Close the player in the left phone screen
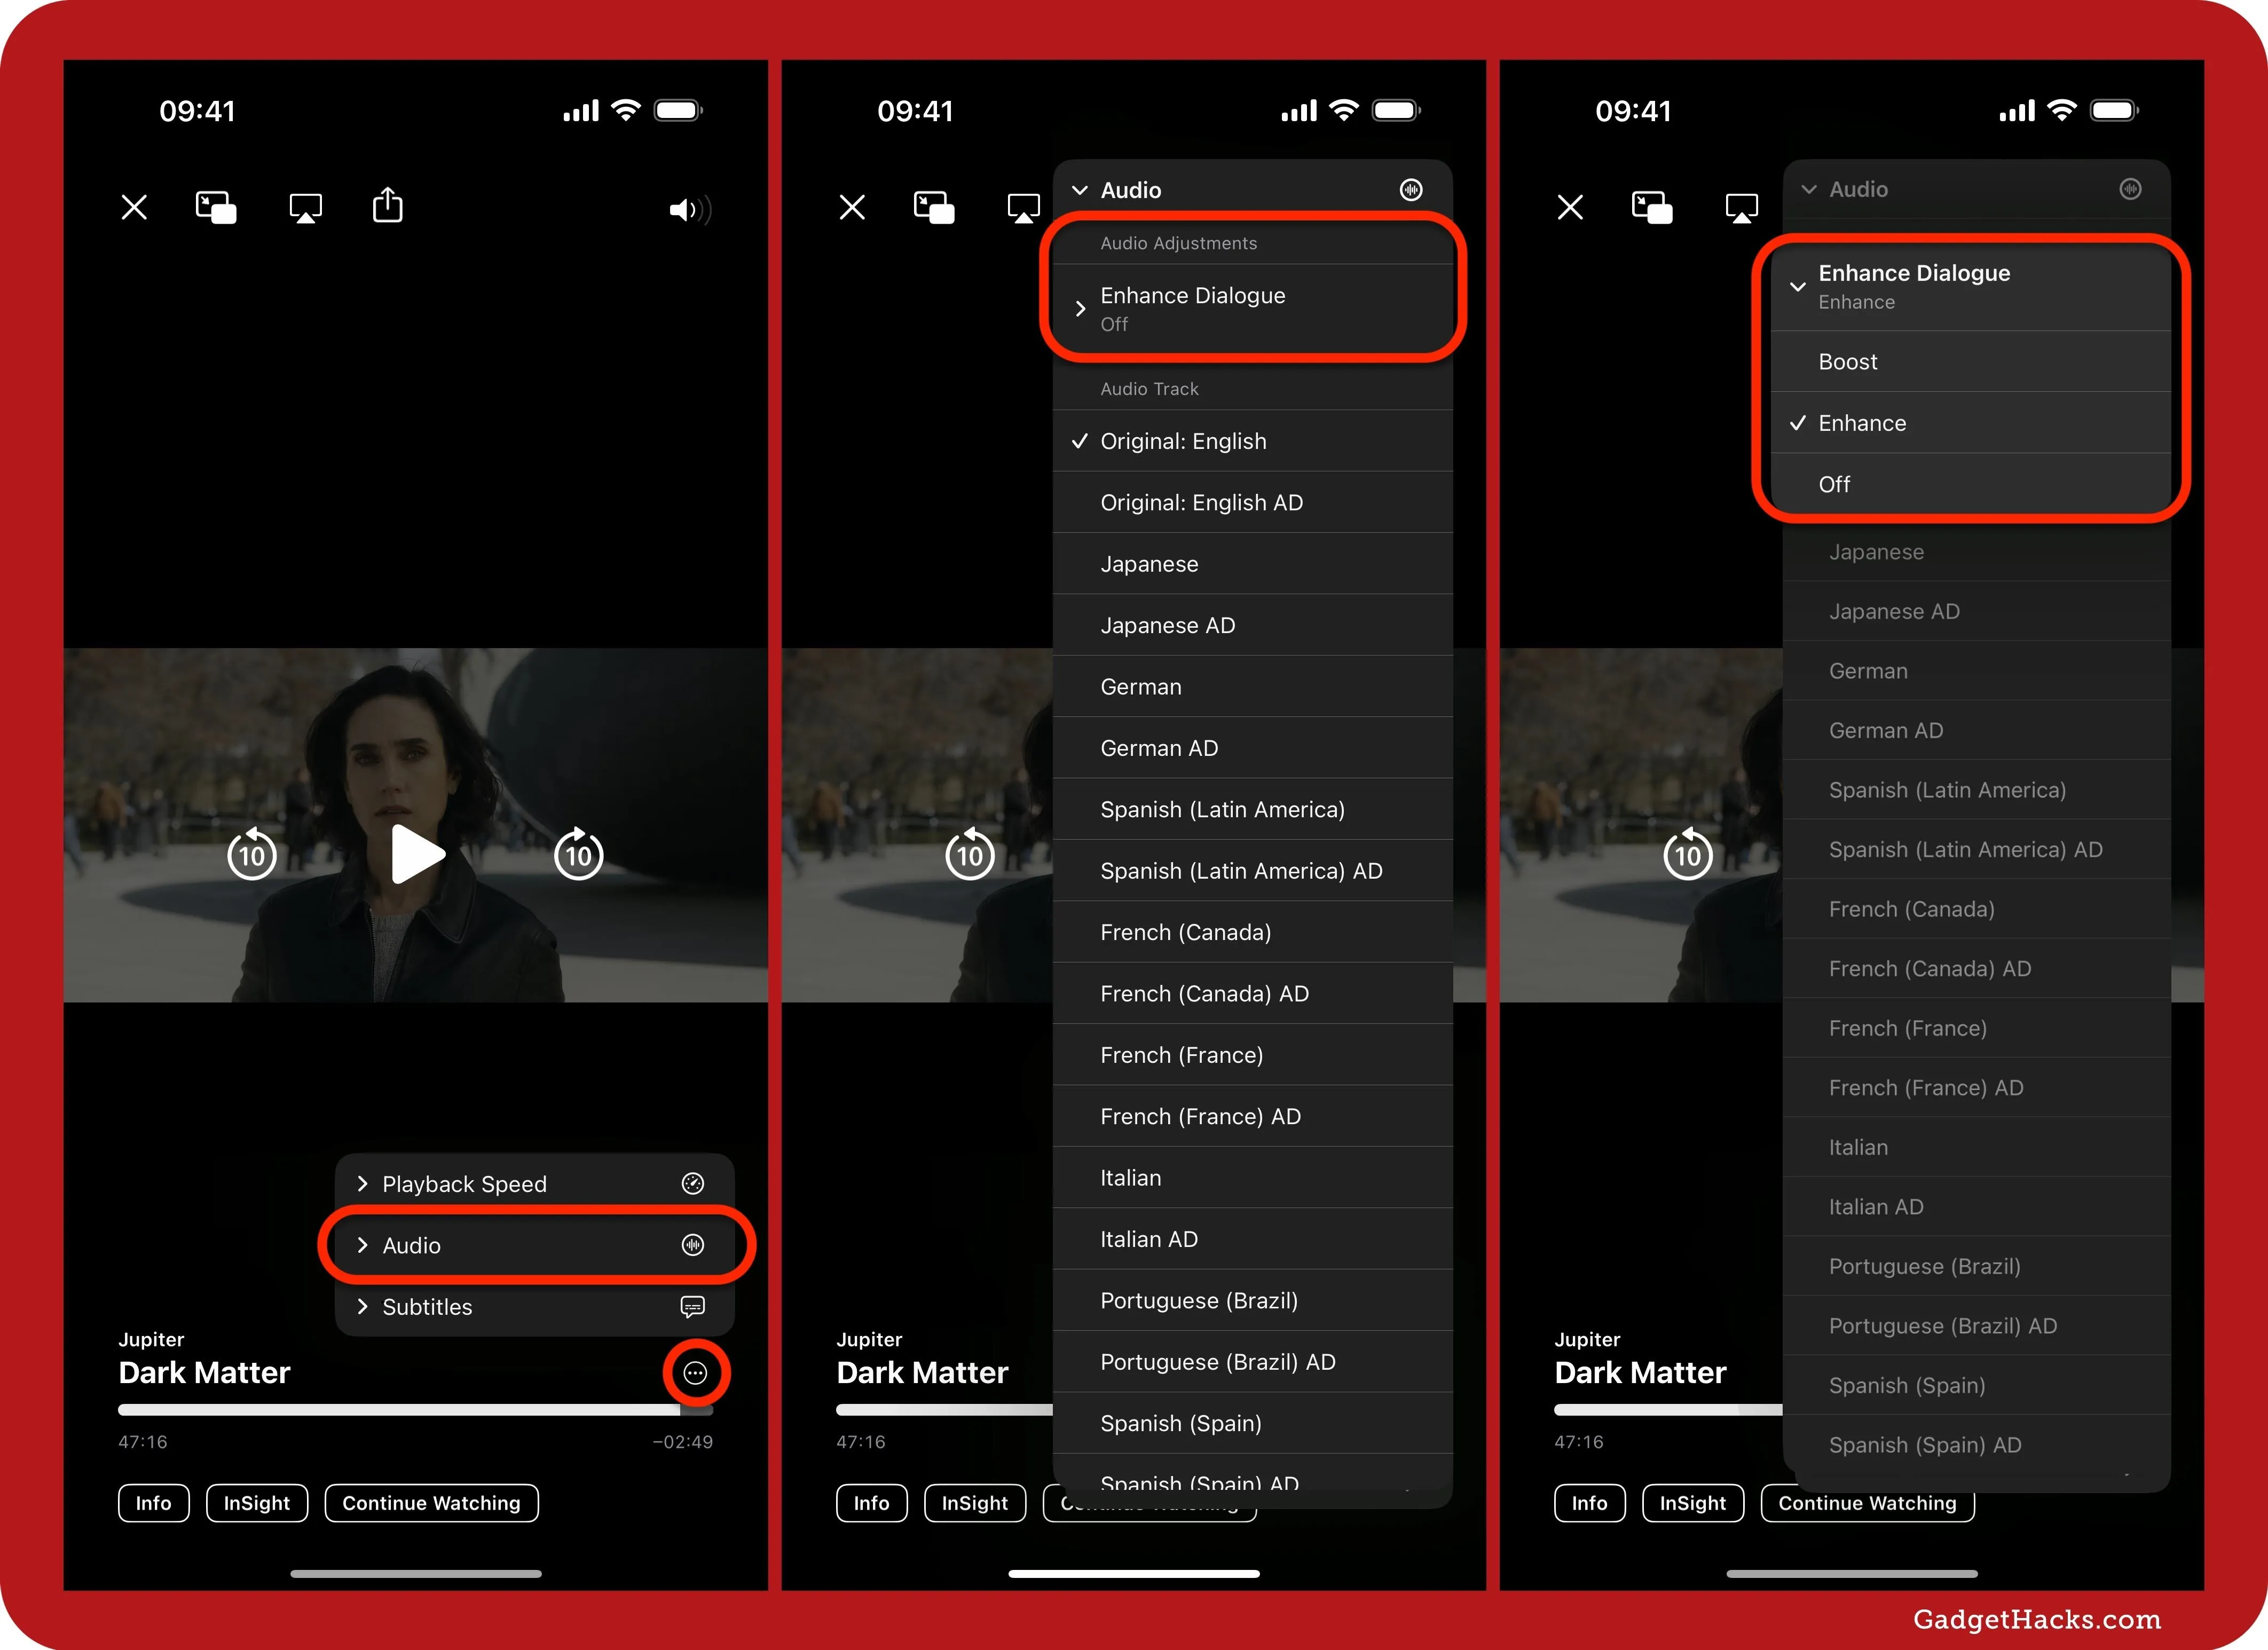Image resolution: width=2268 pixels, height=1650 pixels. tap(134, 207)
